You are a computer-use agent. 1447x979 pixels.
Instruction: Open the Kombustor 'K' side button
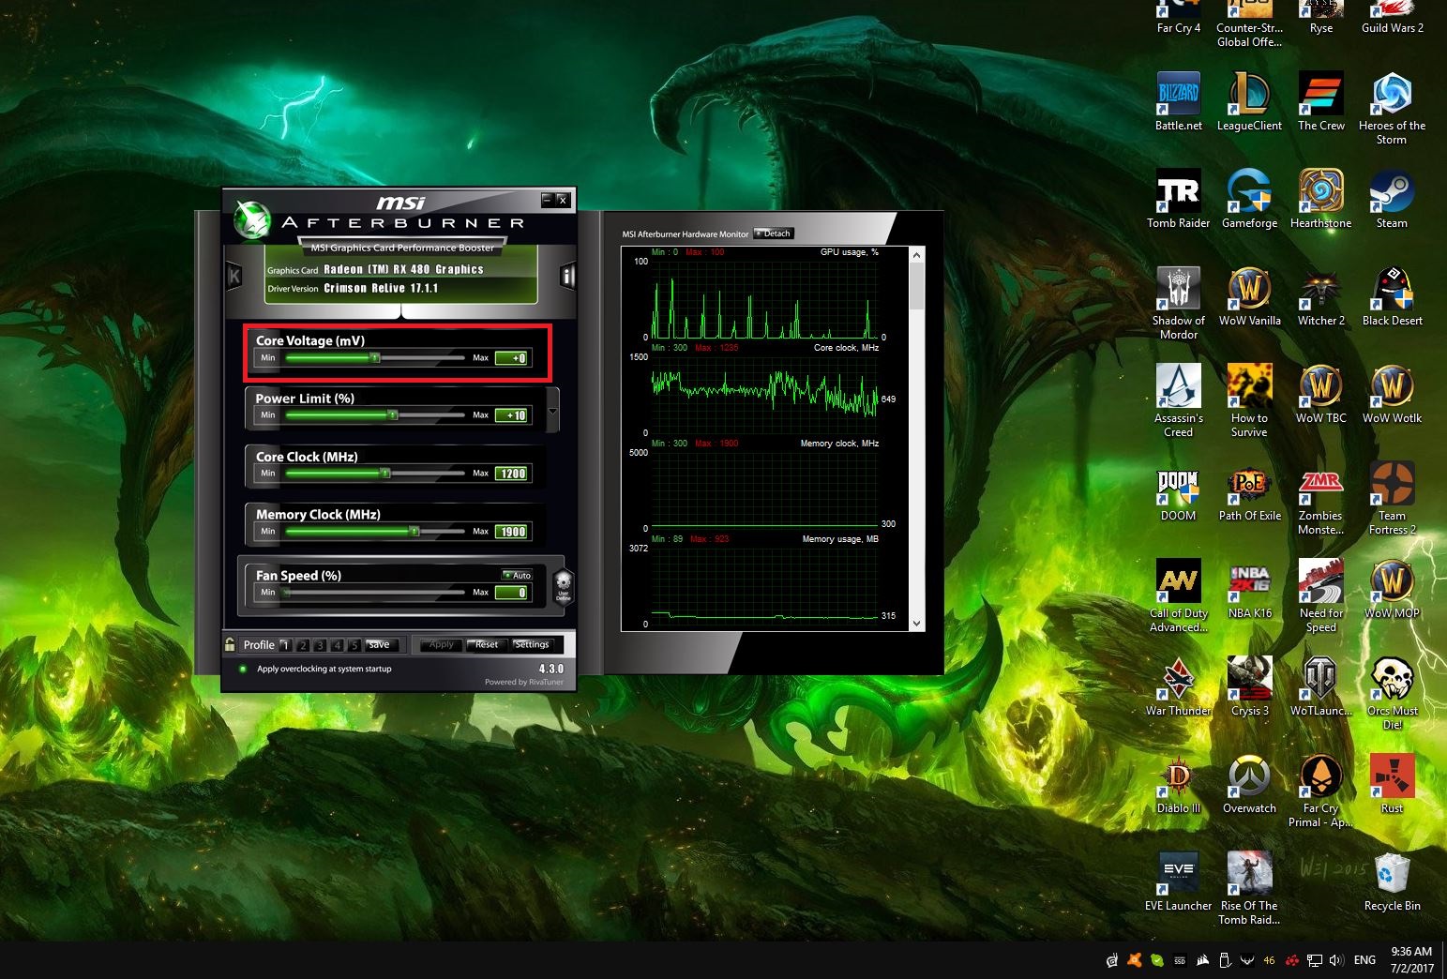click(234, 276)
